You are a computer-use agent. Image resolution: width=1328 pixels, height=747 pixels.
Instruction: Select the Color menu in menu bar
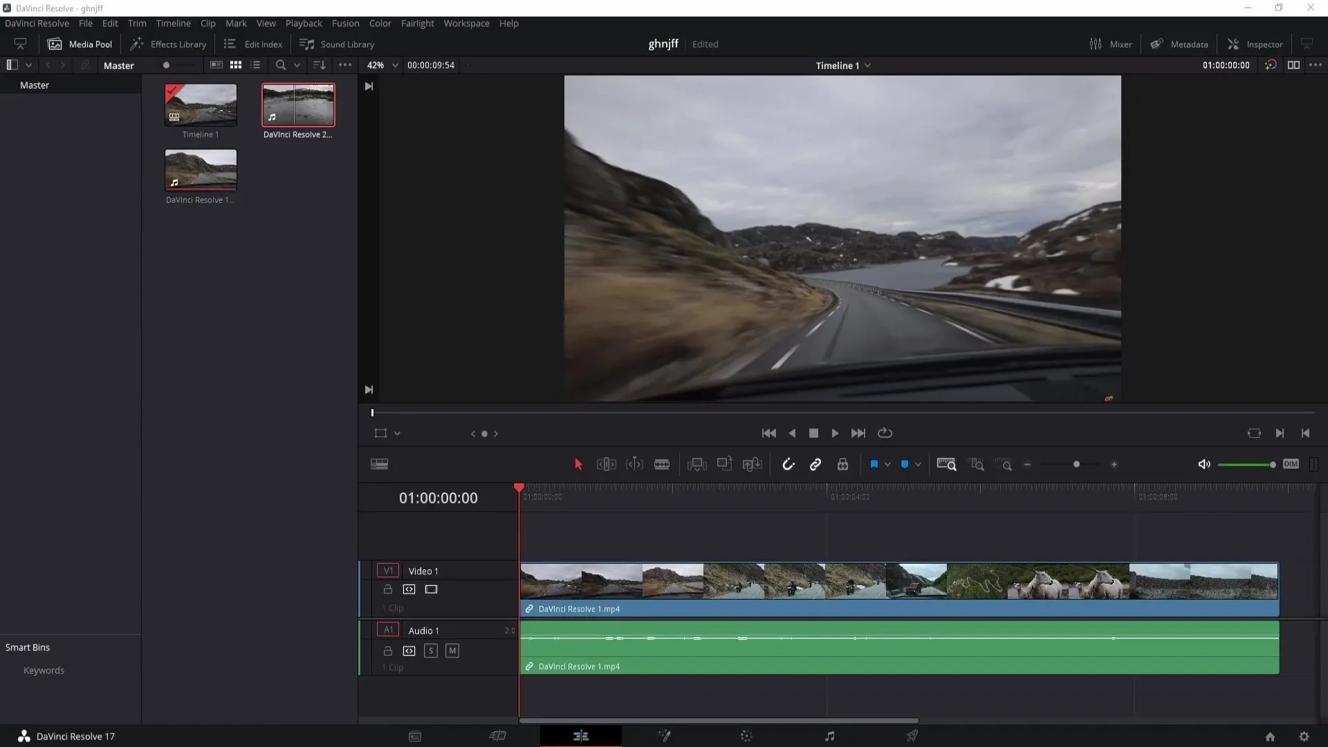tap(380, 23)
